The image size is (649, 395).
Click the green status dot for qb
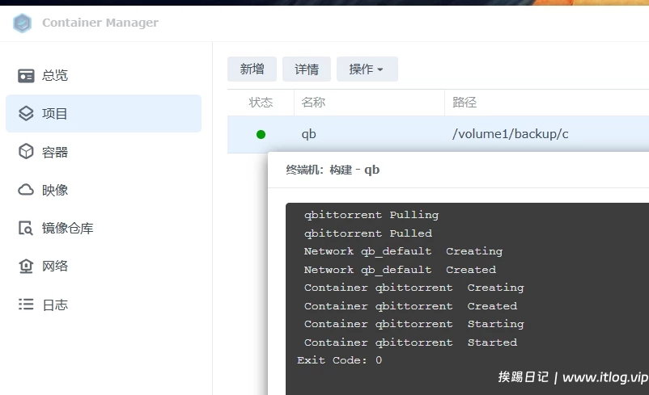tap(261, 134)
